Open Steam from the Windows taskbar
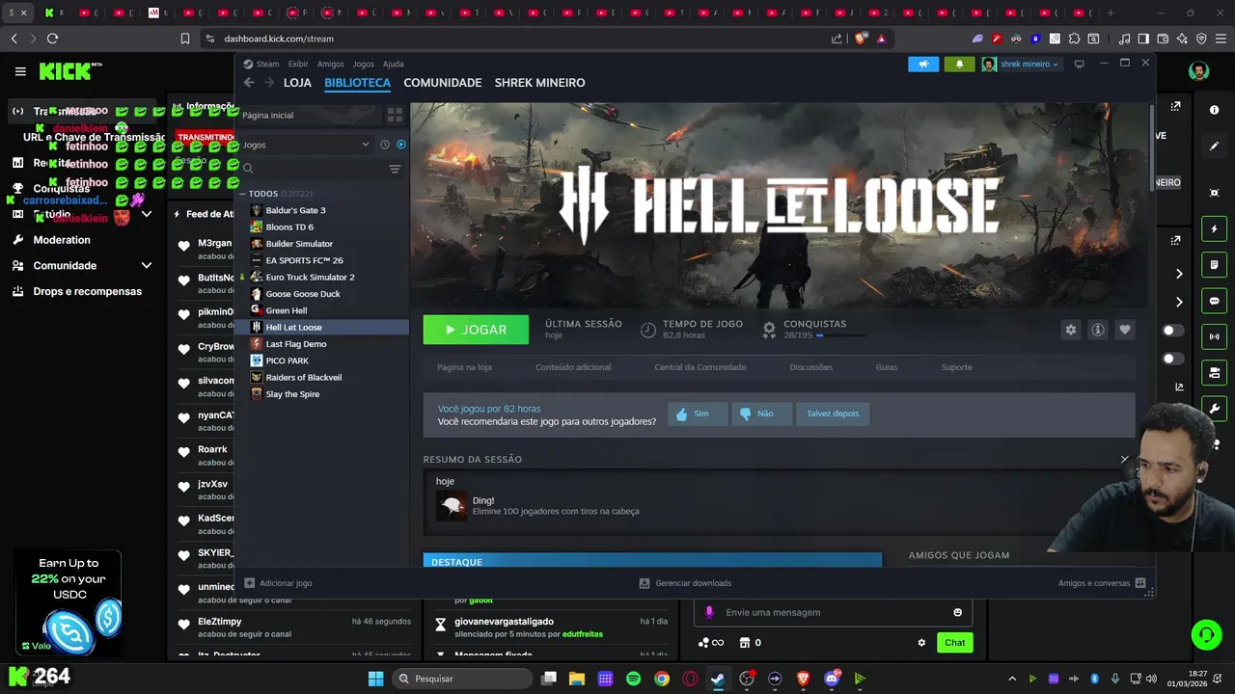This screenshot has width=1235, height=694. click(718, 679)
